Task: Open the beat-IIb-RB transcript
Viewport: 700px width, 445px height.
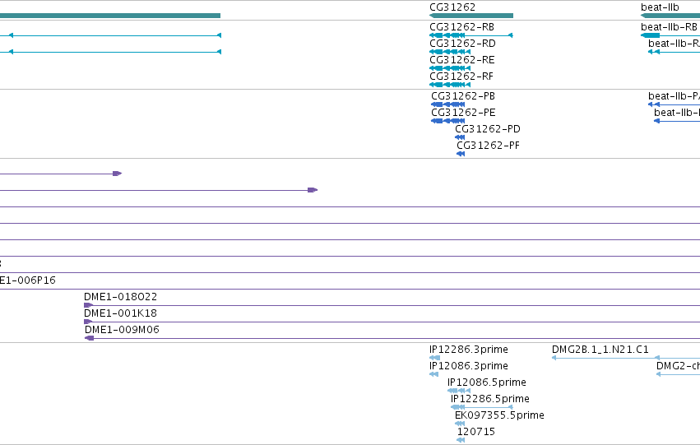Action: (x=670, y=35)
